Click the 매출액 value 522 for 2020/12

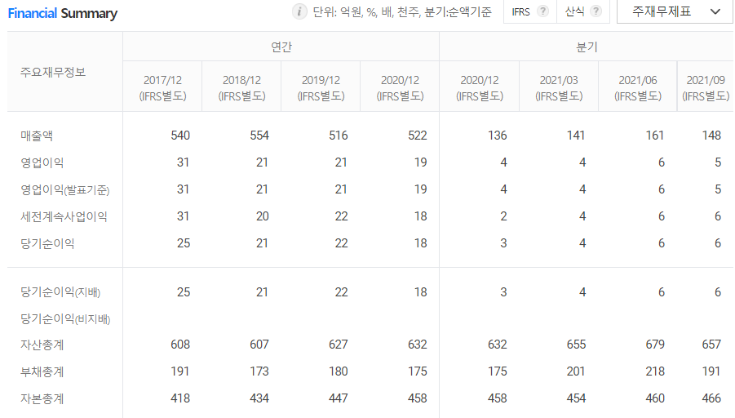click(418, 136)
